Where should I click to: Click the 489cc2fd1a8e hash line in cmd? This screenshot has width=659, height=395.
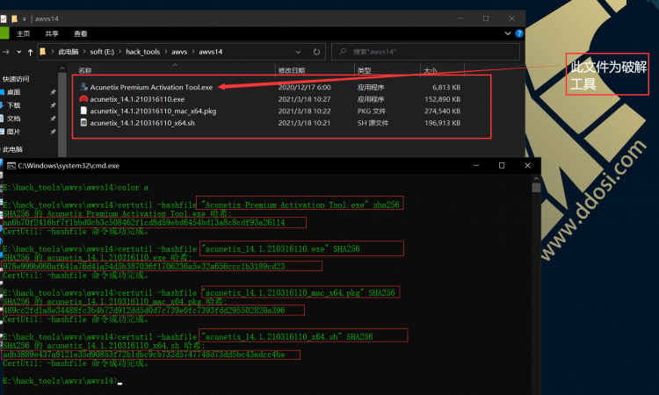click(144, 310)
